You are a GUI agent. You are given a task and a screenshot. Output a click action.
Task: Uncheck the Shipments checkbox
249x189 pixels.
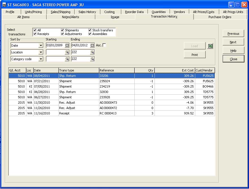click(63, 30)
